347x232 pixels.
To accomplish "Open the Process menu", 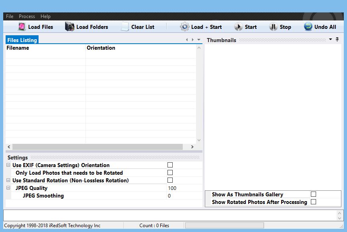I will coord(27,16).
